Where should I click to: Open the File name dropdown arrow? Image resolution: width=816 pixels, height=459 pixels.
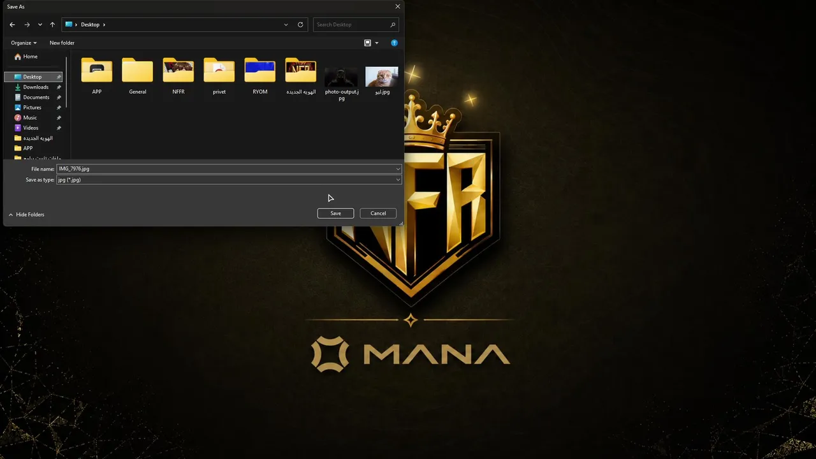398,169
